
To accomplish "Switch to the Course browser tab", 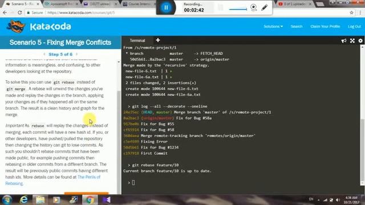I will point(139,4).
